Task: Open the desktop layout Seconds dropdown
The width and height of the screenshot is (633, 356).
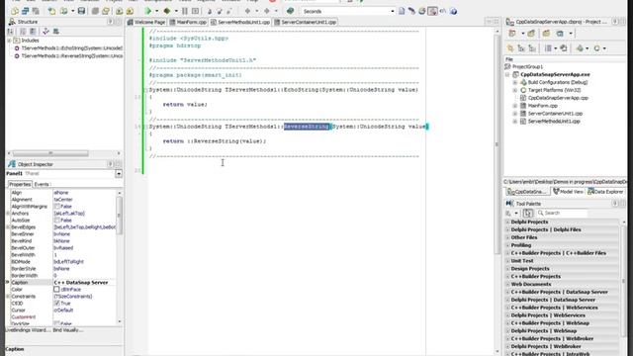Action: click(x=393, y=11)
